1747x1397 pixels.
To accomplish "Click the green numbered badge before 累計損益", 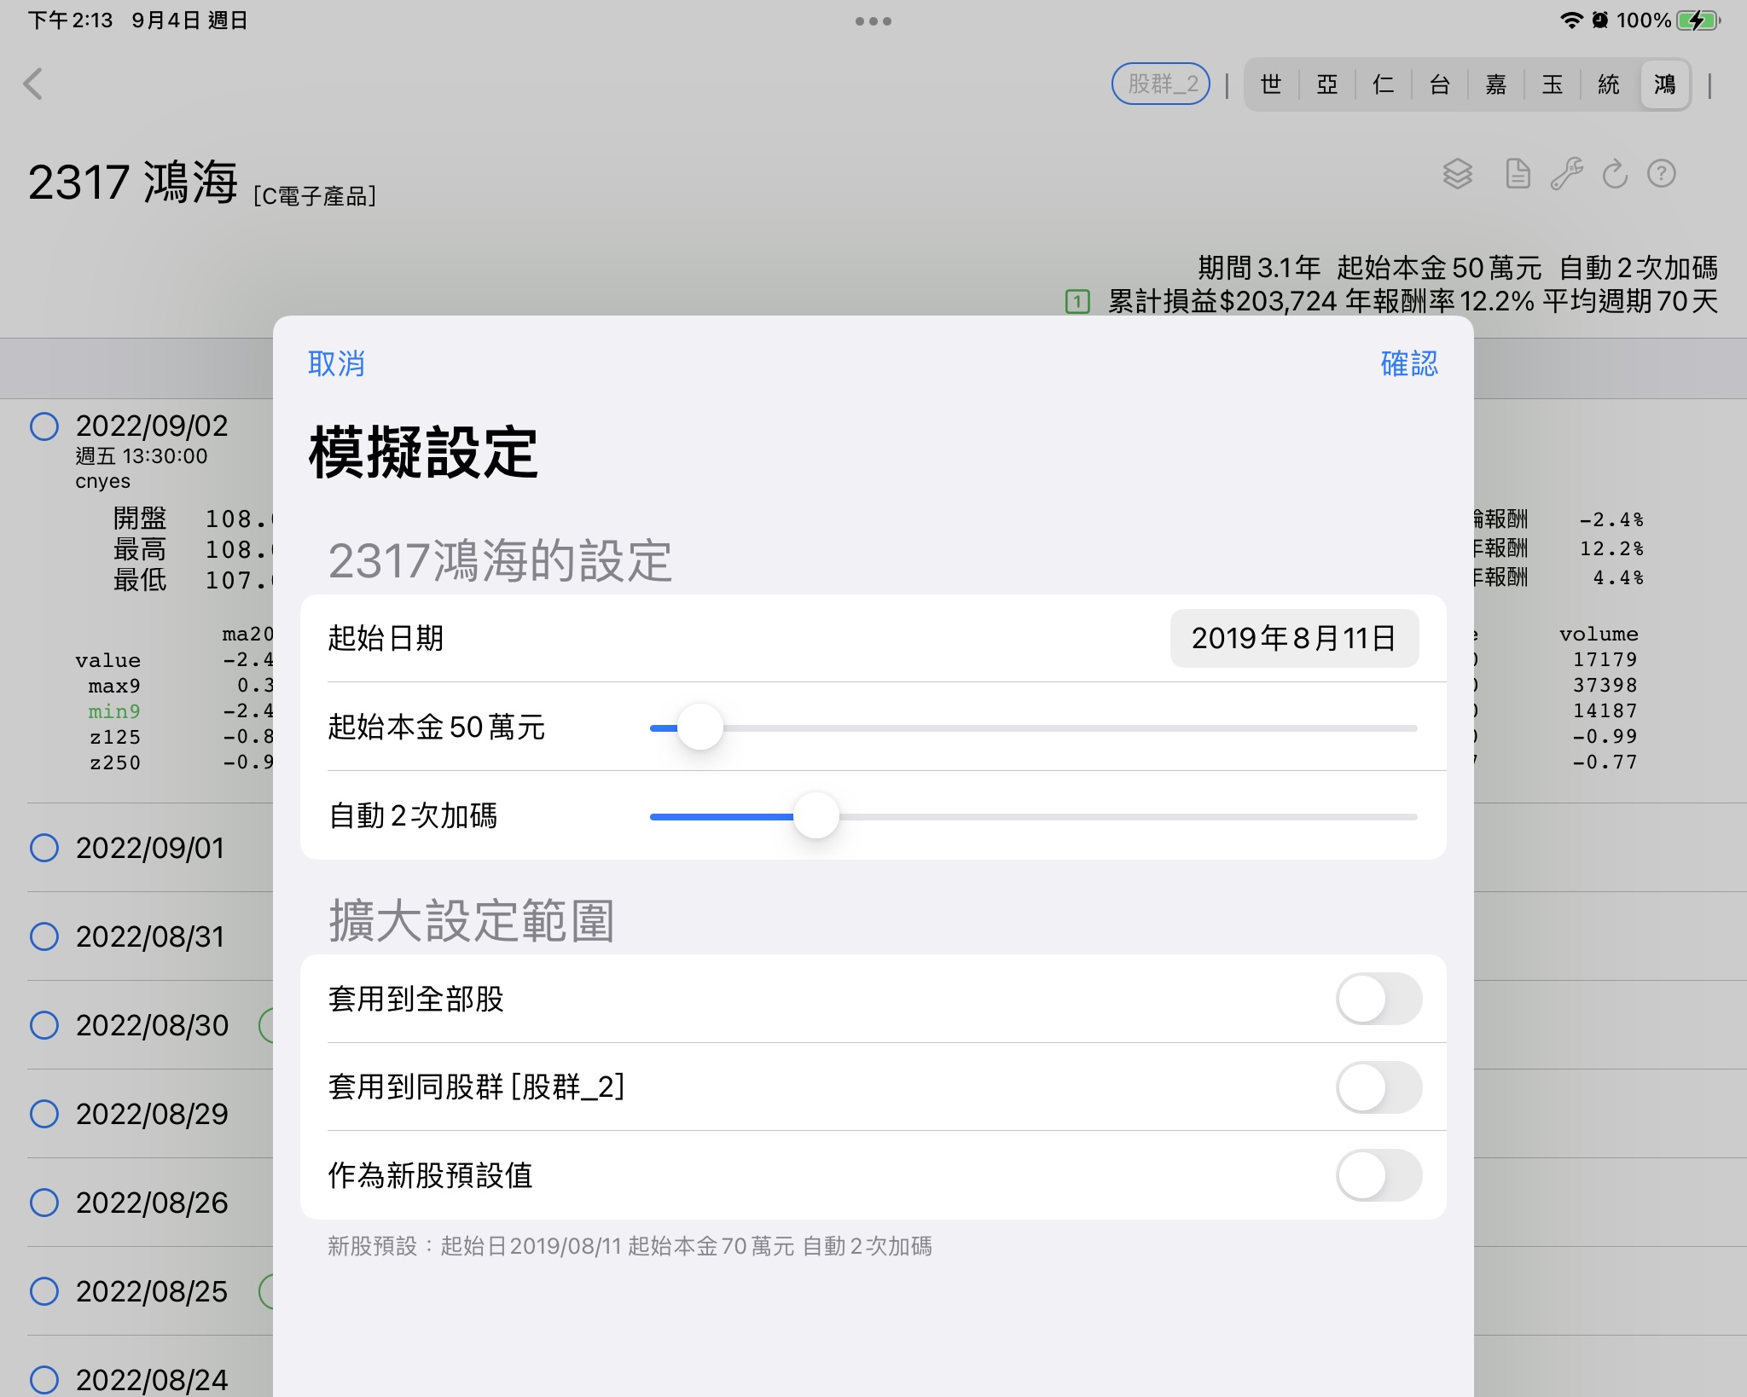I will (x=1078, y=300).
